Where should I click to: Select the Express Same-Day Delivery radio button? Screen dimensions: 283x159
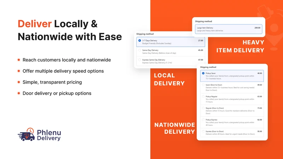[139, 60]
